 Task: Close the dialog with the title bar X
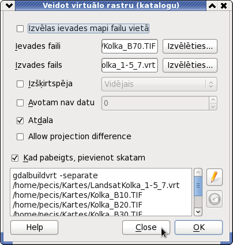[224, 6]
